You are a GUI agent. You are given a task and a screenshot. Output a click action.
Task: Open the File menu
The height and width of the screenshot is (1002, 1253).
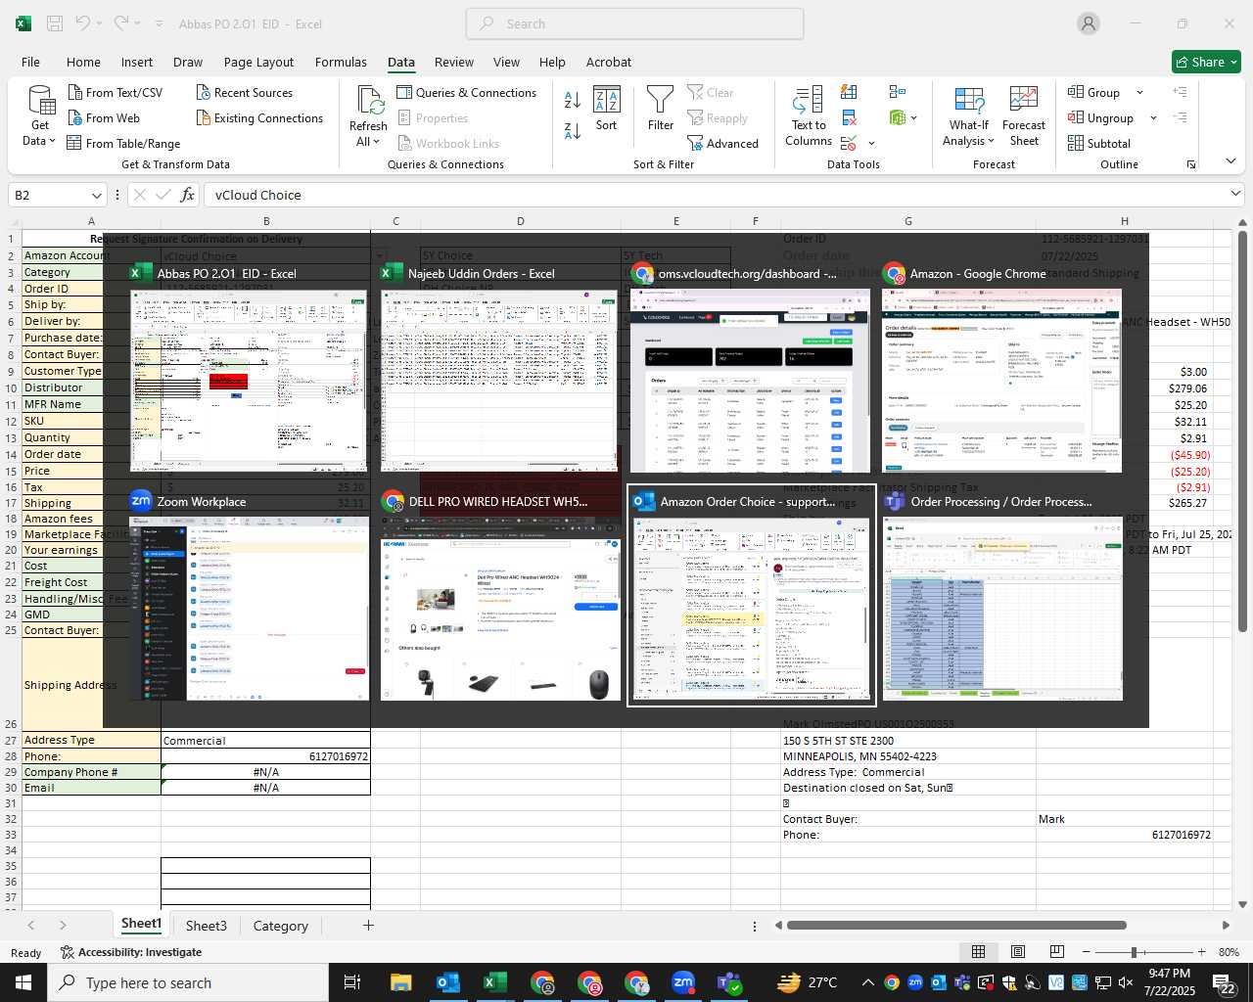(30, 62)
